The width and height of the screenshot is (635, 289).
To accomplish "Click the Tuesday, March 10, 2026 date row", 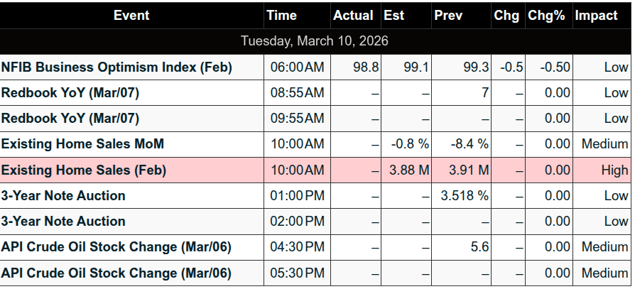I will 315,40.
